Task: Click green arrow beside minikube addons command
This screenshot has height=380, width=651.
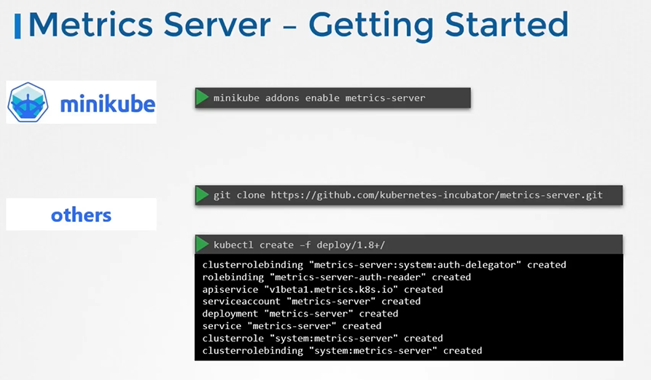Action: tap(203, 98)
